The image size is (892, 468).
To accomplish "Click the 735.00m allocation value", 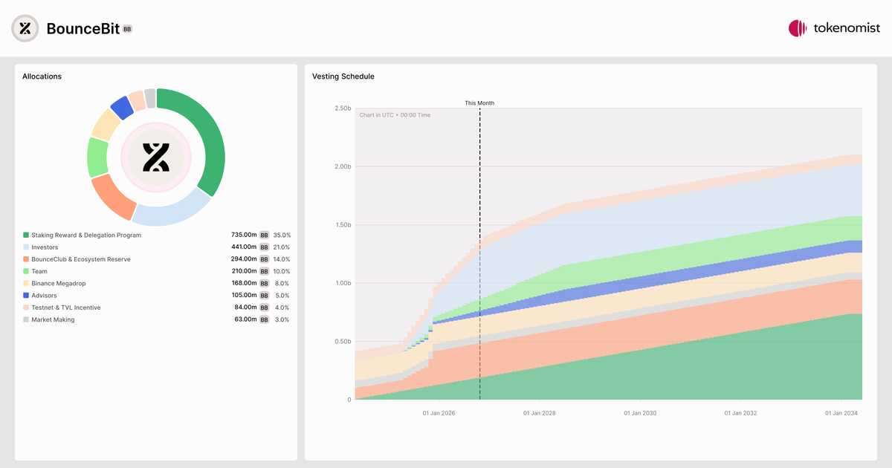I will coord(244,235).
